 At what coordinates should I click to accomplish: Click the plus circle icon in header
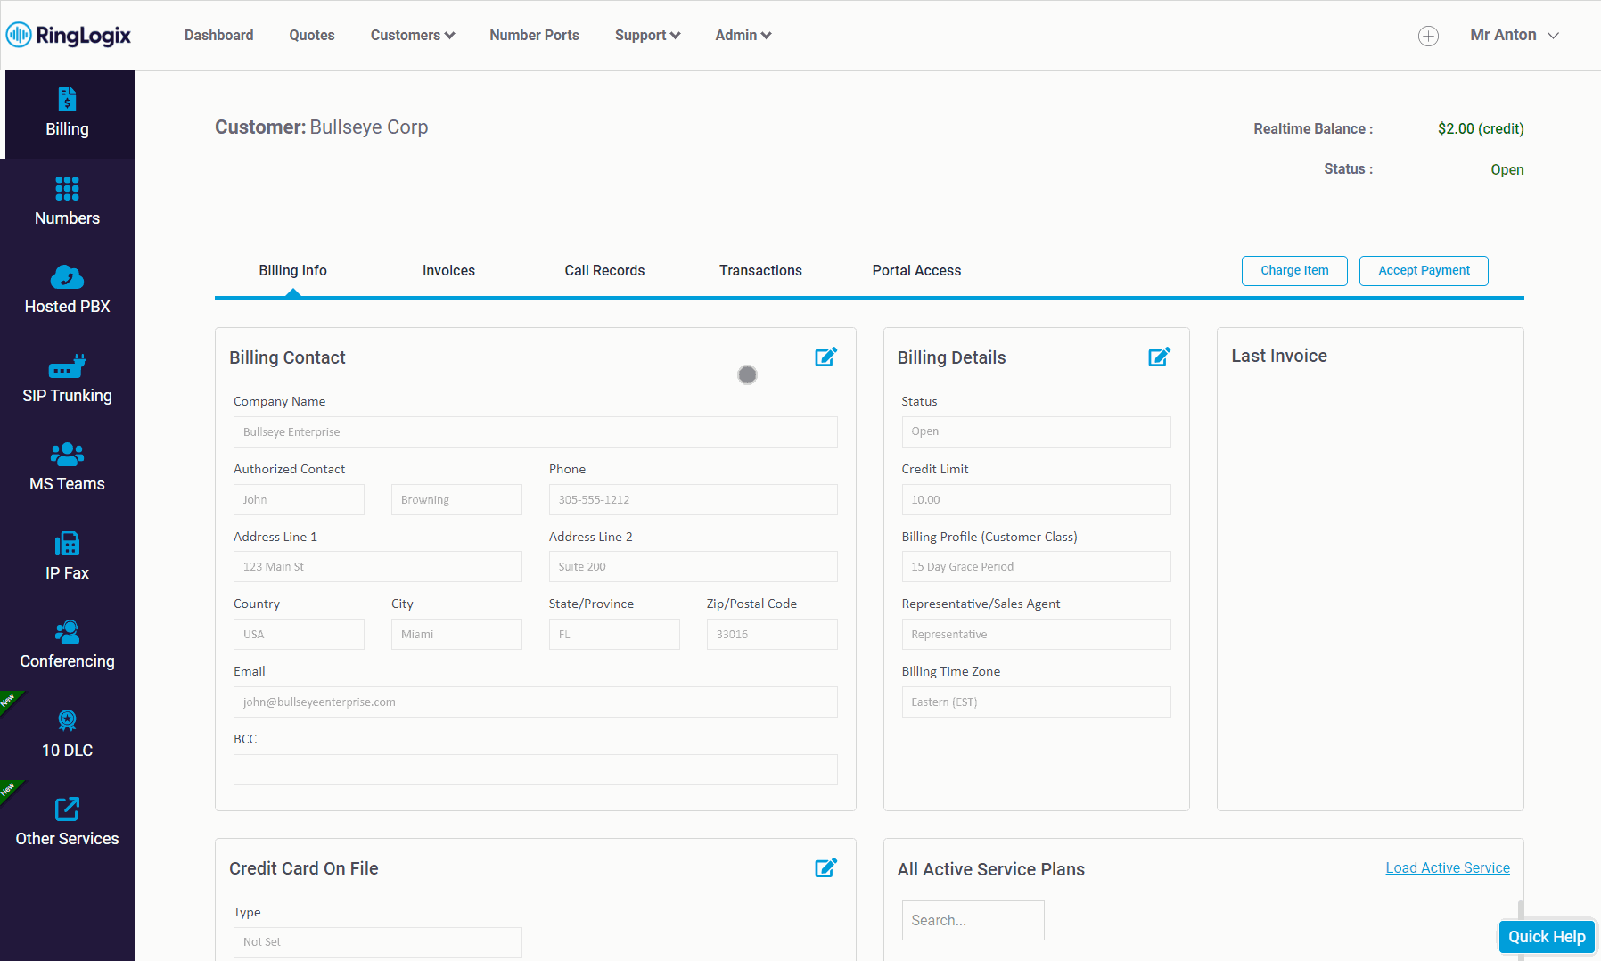[1428, 36]
